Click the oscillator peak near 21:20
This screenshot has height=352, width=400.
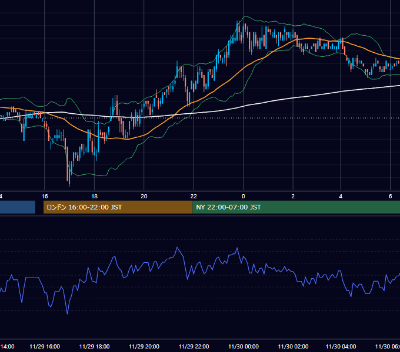[177, 248]
